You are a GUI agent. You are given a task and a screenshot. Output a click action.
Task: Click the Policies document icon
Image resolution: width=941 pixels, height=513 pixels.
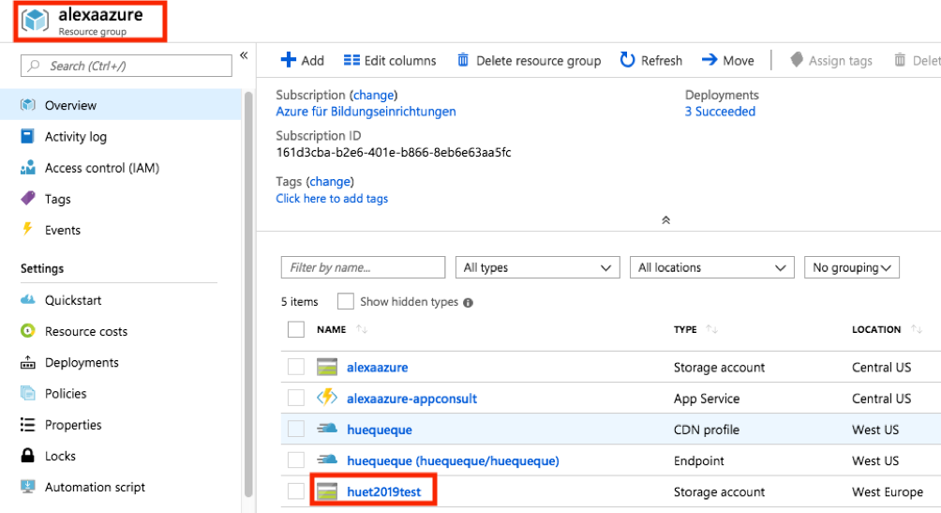pos(27,394)
